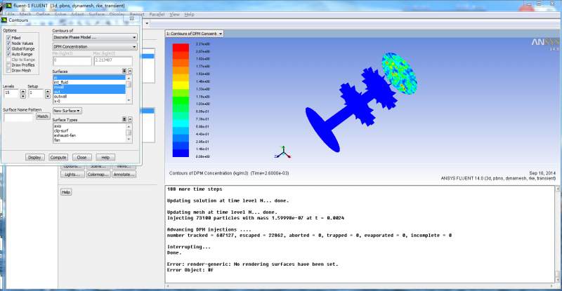The width and height of the screenshot is (562, 291).
Task: Enable the Draw Mesh checkbox
Action: [x=8, y=71]
